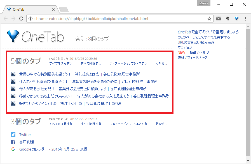Viewport: 251px width, 164px height.
Task: Reload the page with the refresh icon
Action: pos(21,19)
